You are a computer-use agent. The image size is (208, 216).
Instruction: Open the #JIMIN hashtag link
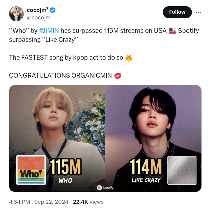click(49, 31)
